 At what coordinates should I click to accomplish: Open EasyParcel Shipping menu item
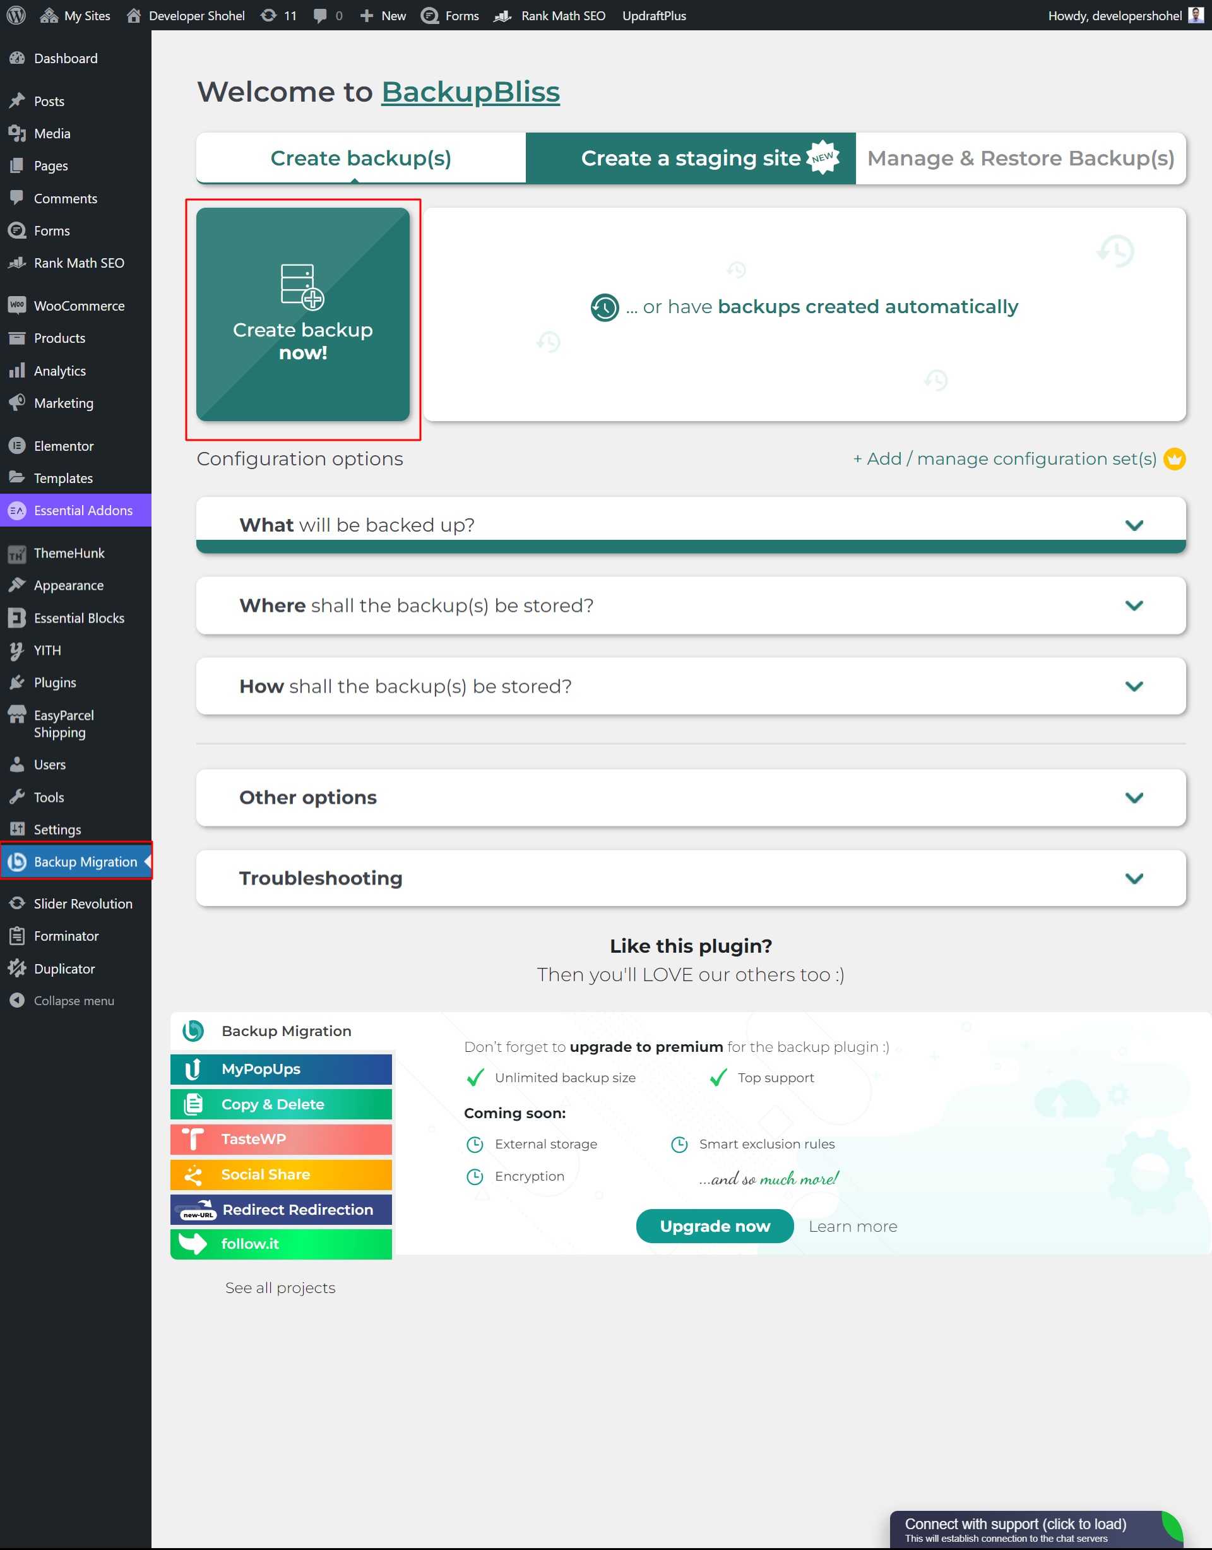coord(75,723)
